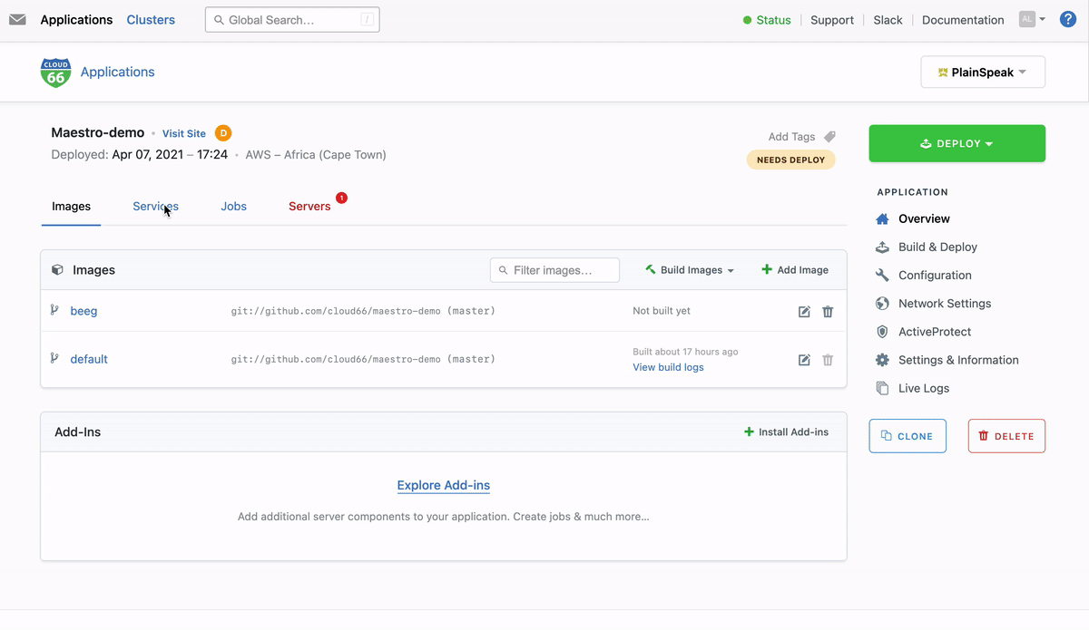Click the red DELETE button
The height and width of the screenshot is (630, 1089).
[x=1006, y=436]
